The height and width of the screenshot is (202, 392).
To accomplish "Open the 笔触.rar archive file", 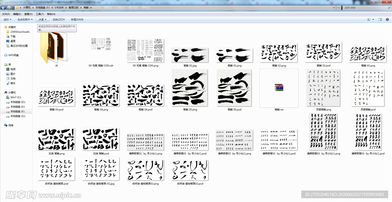I will pos(279,89).
